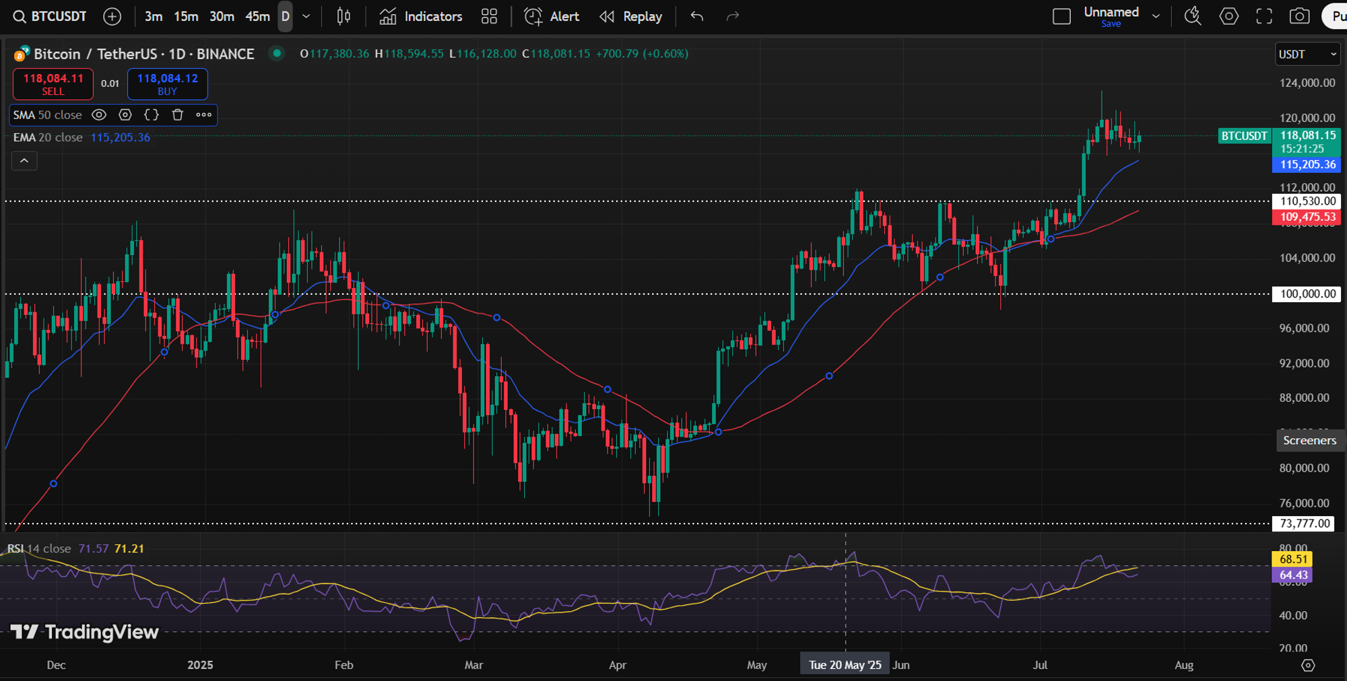
Task: Open the Indicators dialog
Action: (x=421, y=16)
